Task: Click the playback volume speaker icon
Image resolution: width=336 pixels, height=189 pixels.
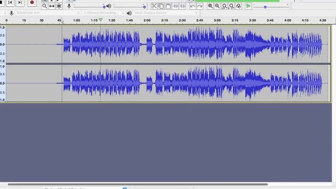Action: point(109,6)
